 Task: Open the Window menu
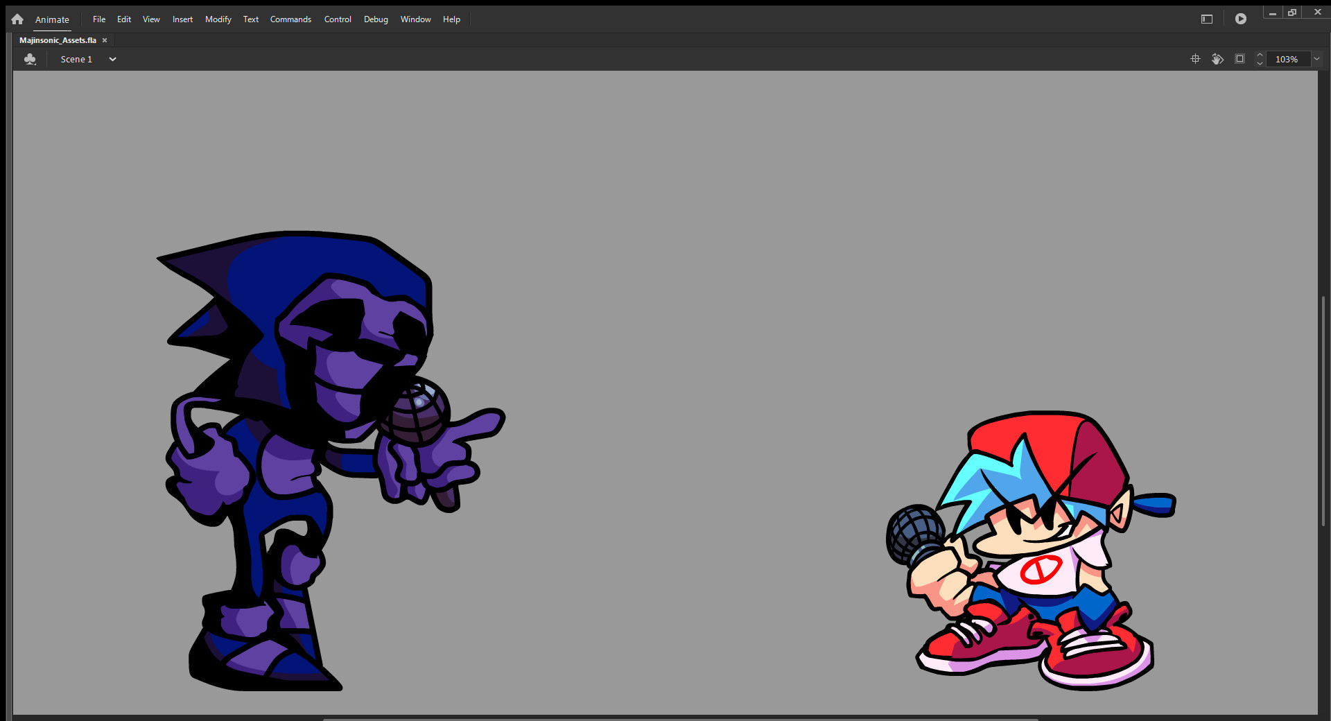pyautogui.click(x=415, y=19)
